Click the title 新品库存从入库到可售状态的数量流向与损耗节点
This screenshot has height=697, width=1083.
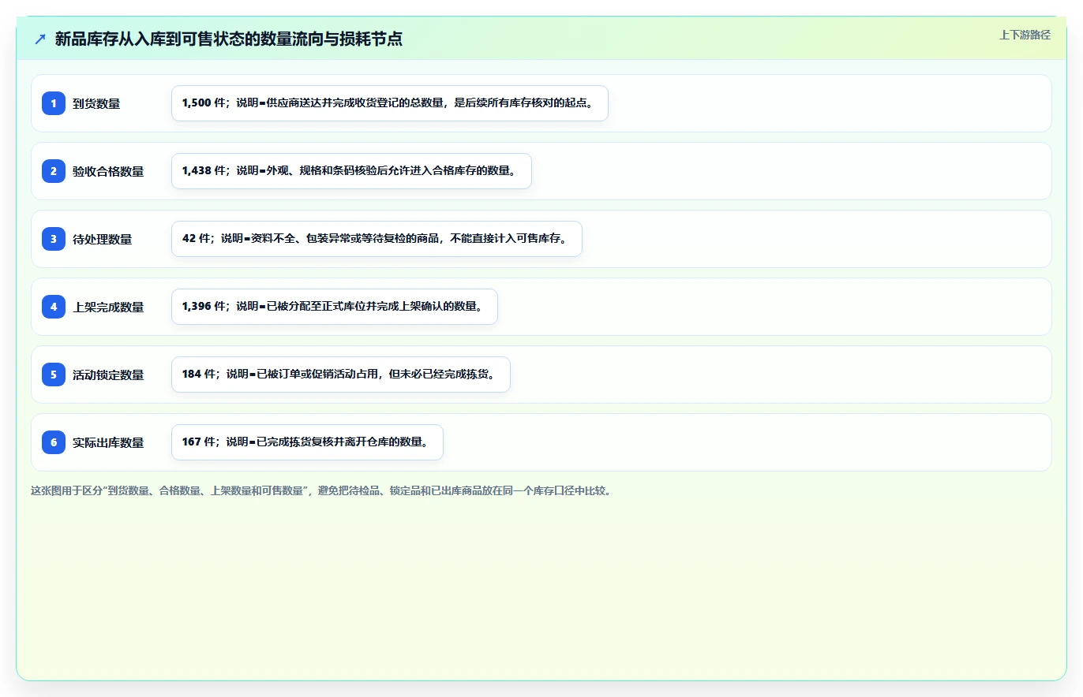point(229,39)
